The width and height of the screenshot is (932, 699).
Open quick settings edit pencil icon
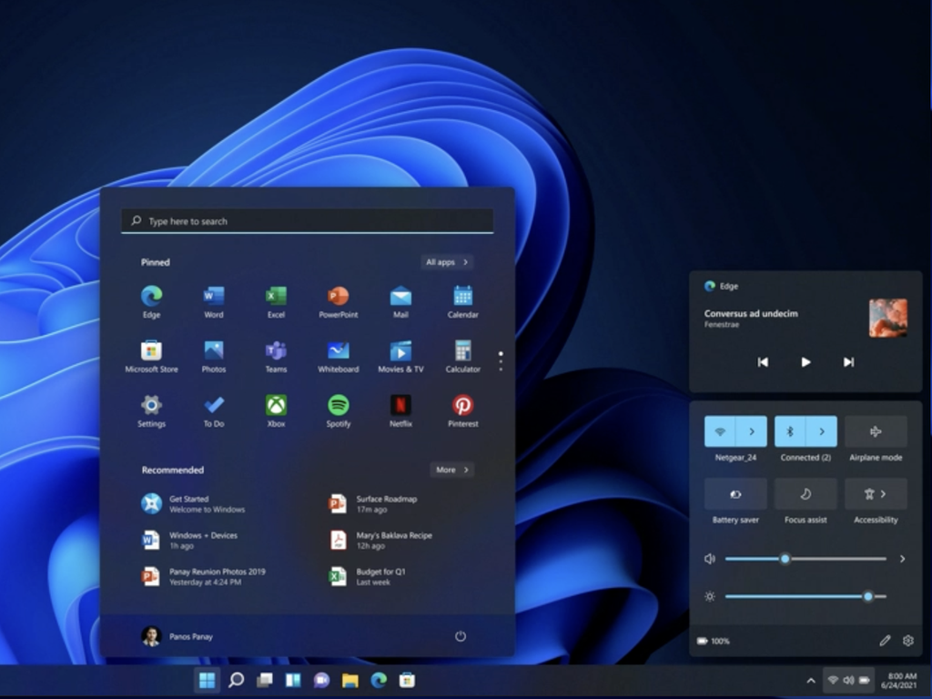pyautogui.click(x=885, y=641)
